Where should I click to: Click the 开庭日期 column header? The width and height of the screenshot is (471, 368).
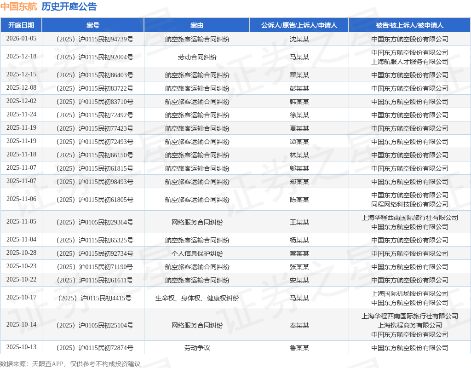tap(21, 25)
